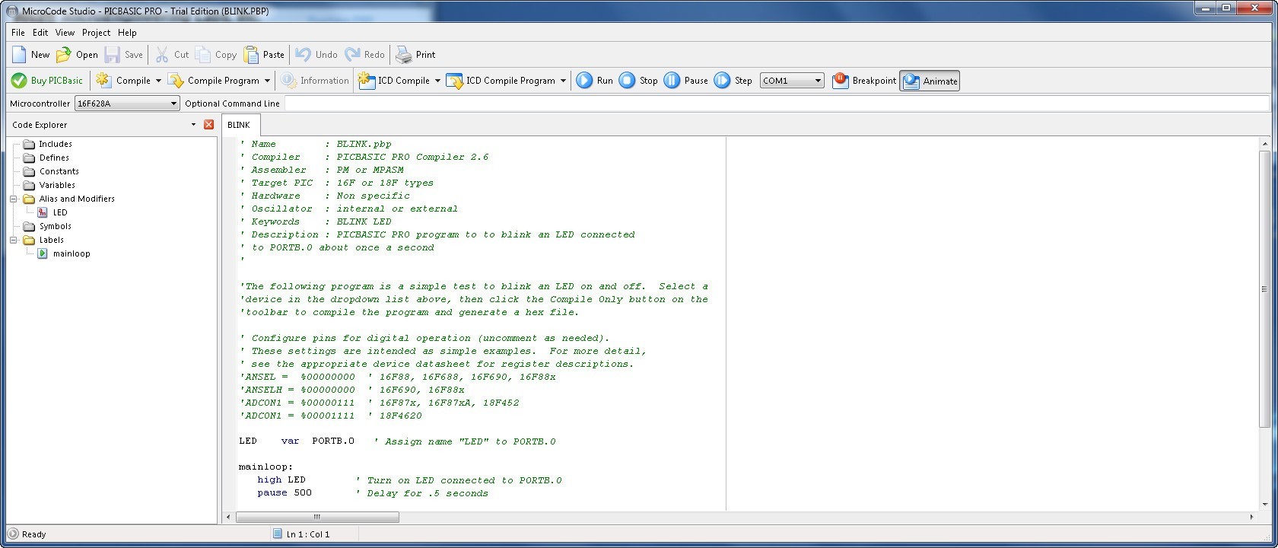Click the Ready status icon
Image resolution: width=1278 pixels, height=548 pixels.
(13, 534)
